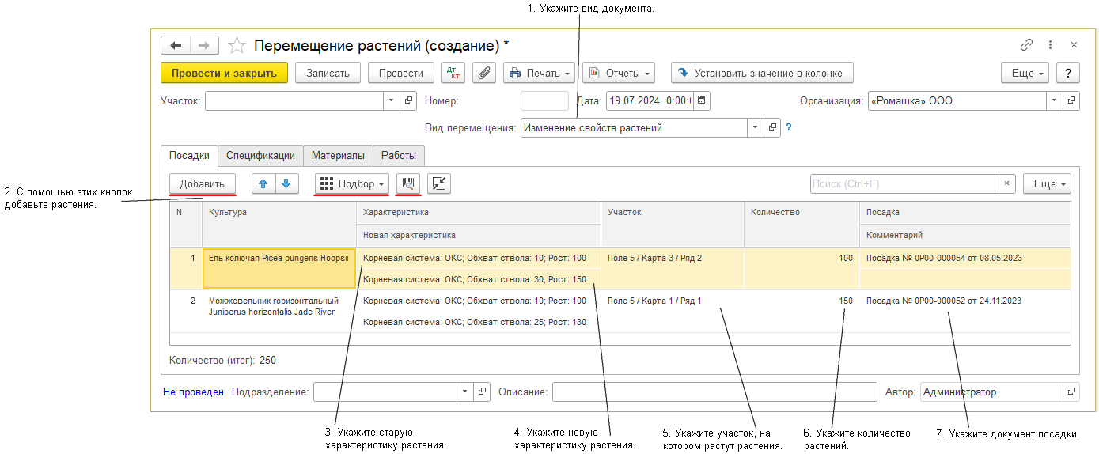The height and width of the screenshot is (454, 1099).
Task: Click the Номер input field
Action: click(544, 100)
